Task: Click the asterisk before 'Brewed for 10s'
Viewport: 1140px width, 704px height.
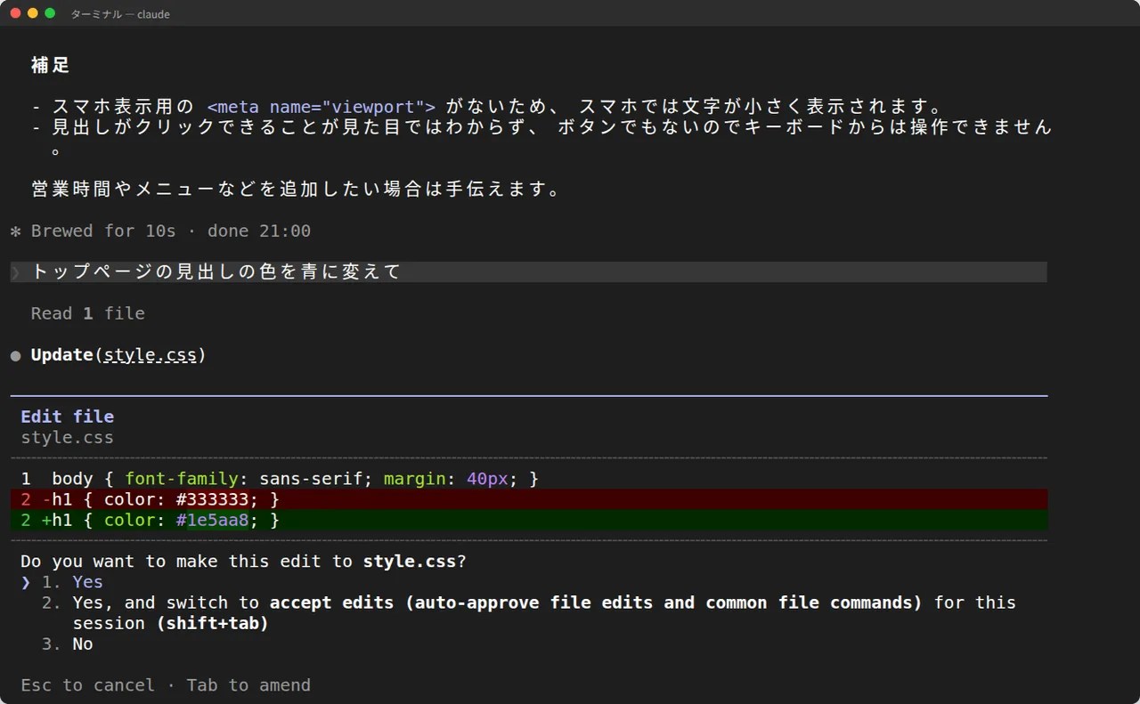Action: pyautogui.click(x=15, y=231)
